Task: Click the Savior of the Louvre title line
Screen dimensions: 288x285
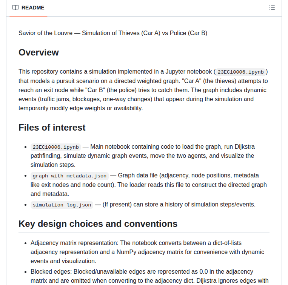Action: pyautogui.click(x=112, y=33)
